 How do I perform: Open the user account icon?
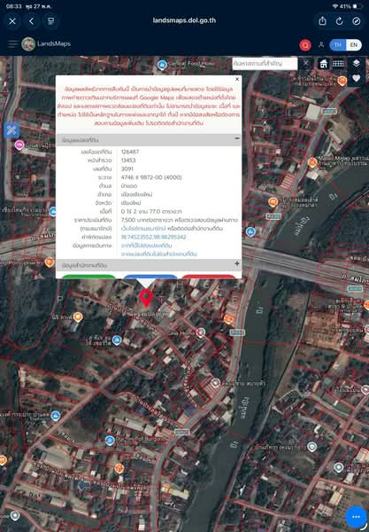point(321,45)
